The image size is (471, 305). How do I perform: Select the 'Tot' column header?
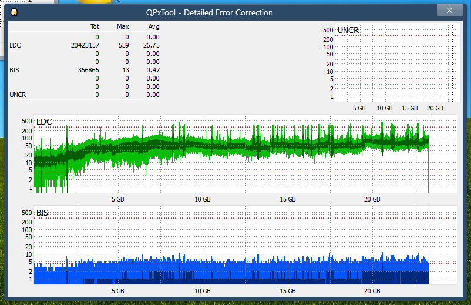[95, 26]
